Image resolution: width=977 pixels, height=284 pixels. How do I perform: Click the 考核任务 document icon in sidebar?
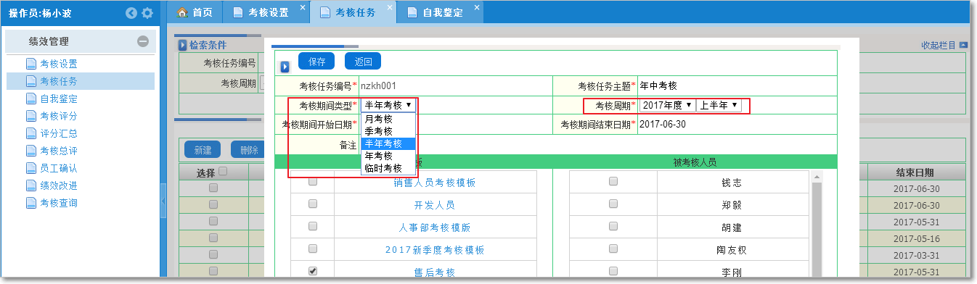pos(31,81)
